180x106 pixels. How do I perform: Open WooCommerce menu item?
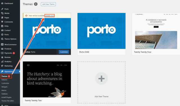(10, 45)
